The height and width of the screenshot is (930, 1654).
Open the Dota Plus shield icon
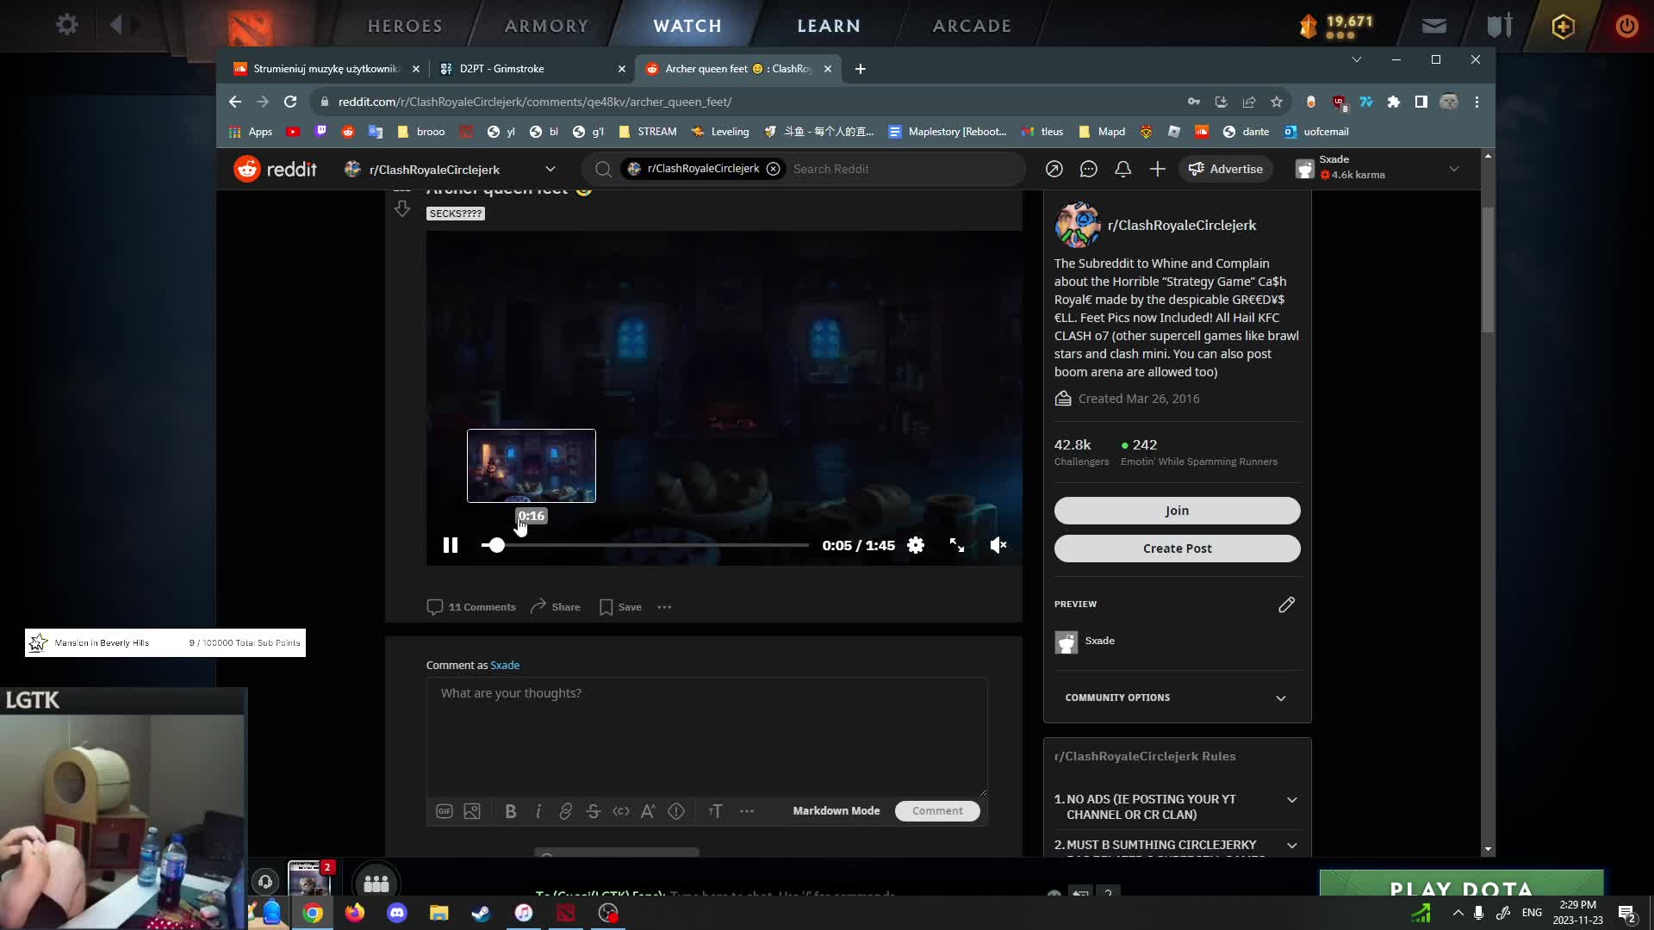[1563, 26]
